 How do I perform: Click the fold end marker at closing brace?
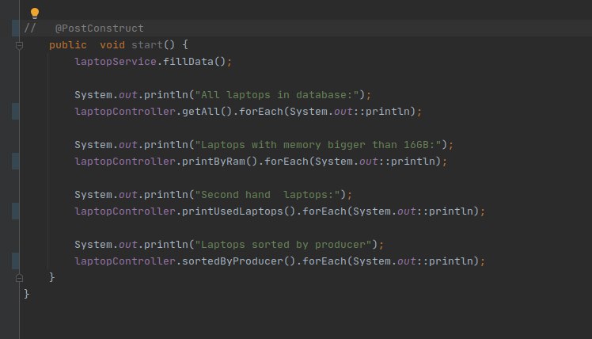coord(19,278)
